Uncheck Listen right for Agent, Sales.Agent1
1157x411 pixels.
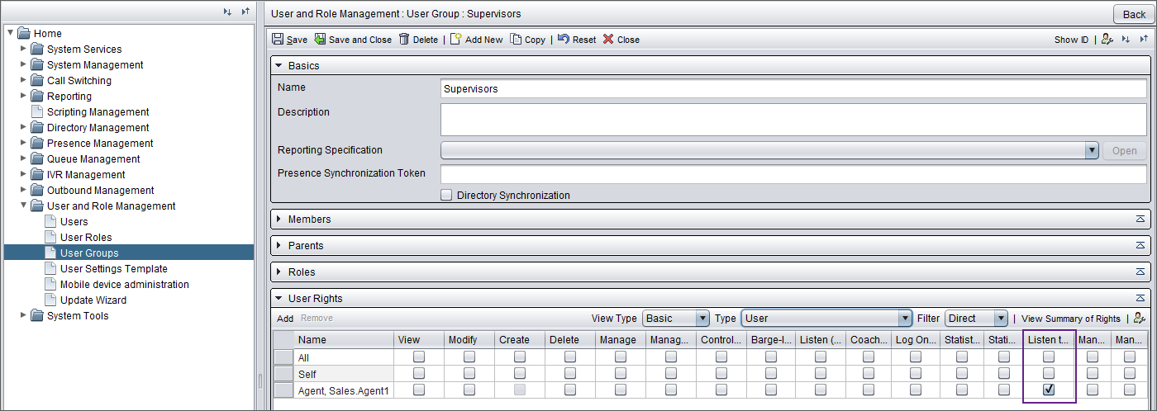click(1048, 390)
